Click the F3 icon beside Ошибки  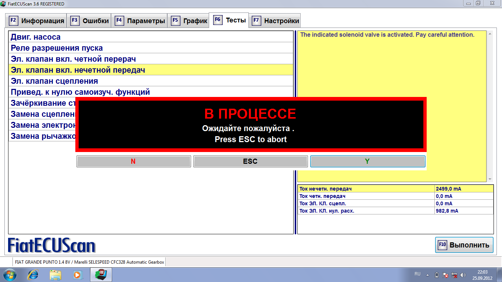75,21
